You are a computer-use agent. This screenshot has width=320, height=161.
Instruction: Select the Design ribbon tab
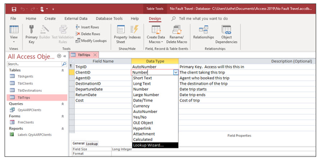tap(155, 19)
